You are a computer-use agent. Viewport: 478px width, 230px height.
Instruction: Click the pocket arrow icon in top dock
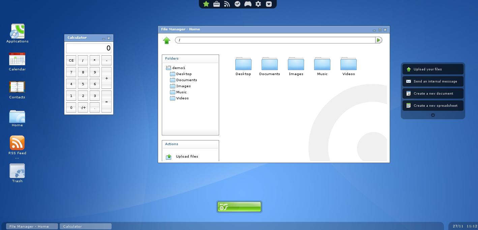(269, 4)
